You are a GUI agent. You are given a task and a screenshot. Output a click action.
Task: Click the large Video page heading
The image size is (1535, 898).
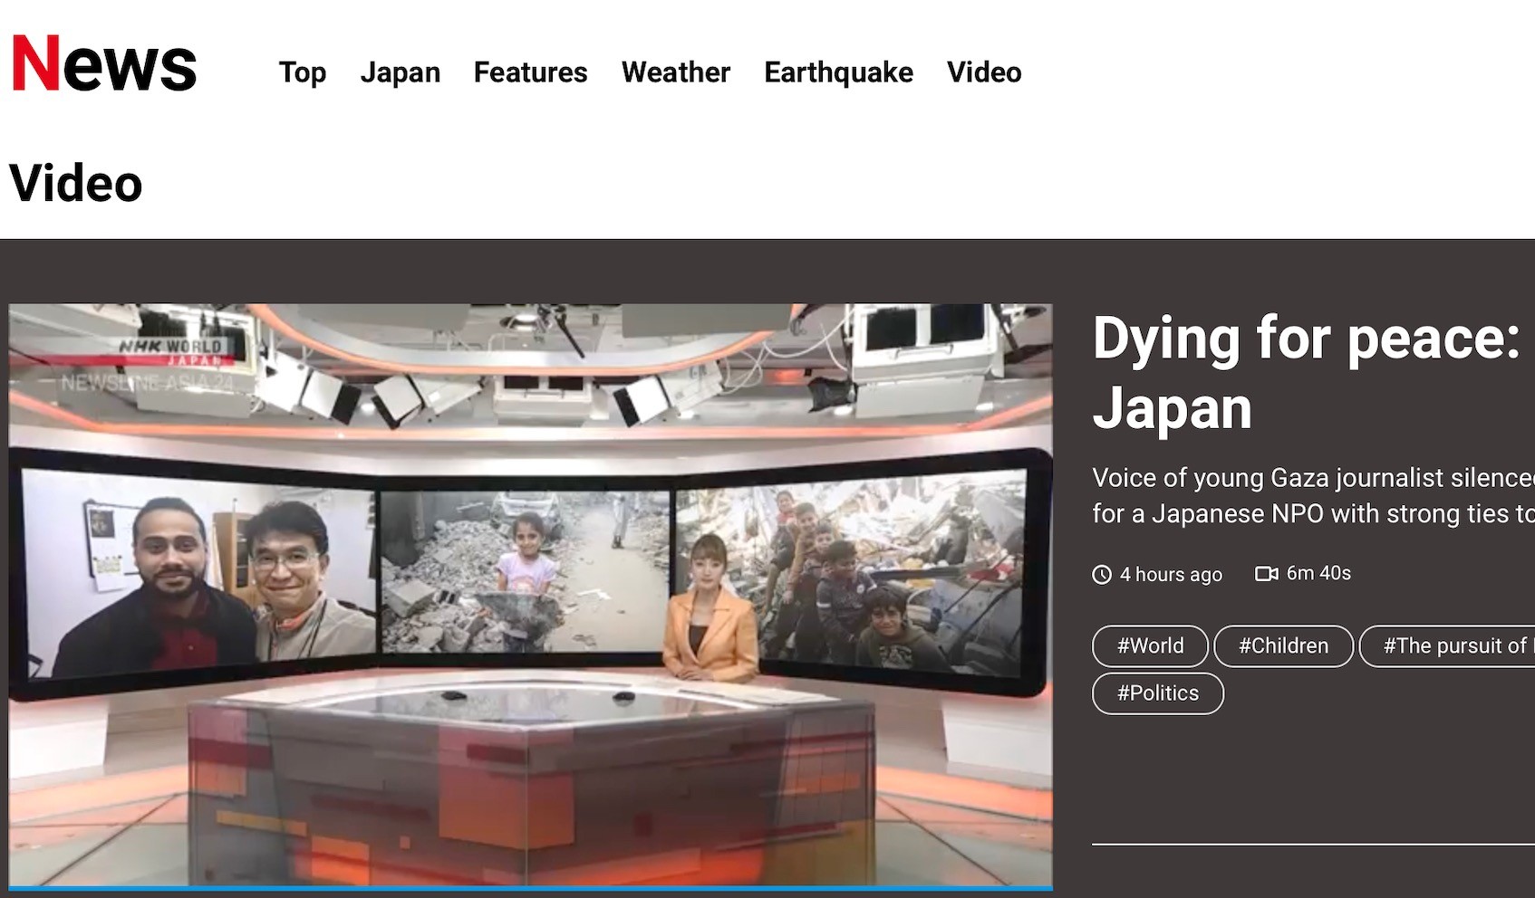point(76,184)
